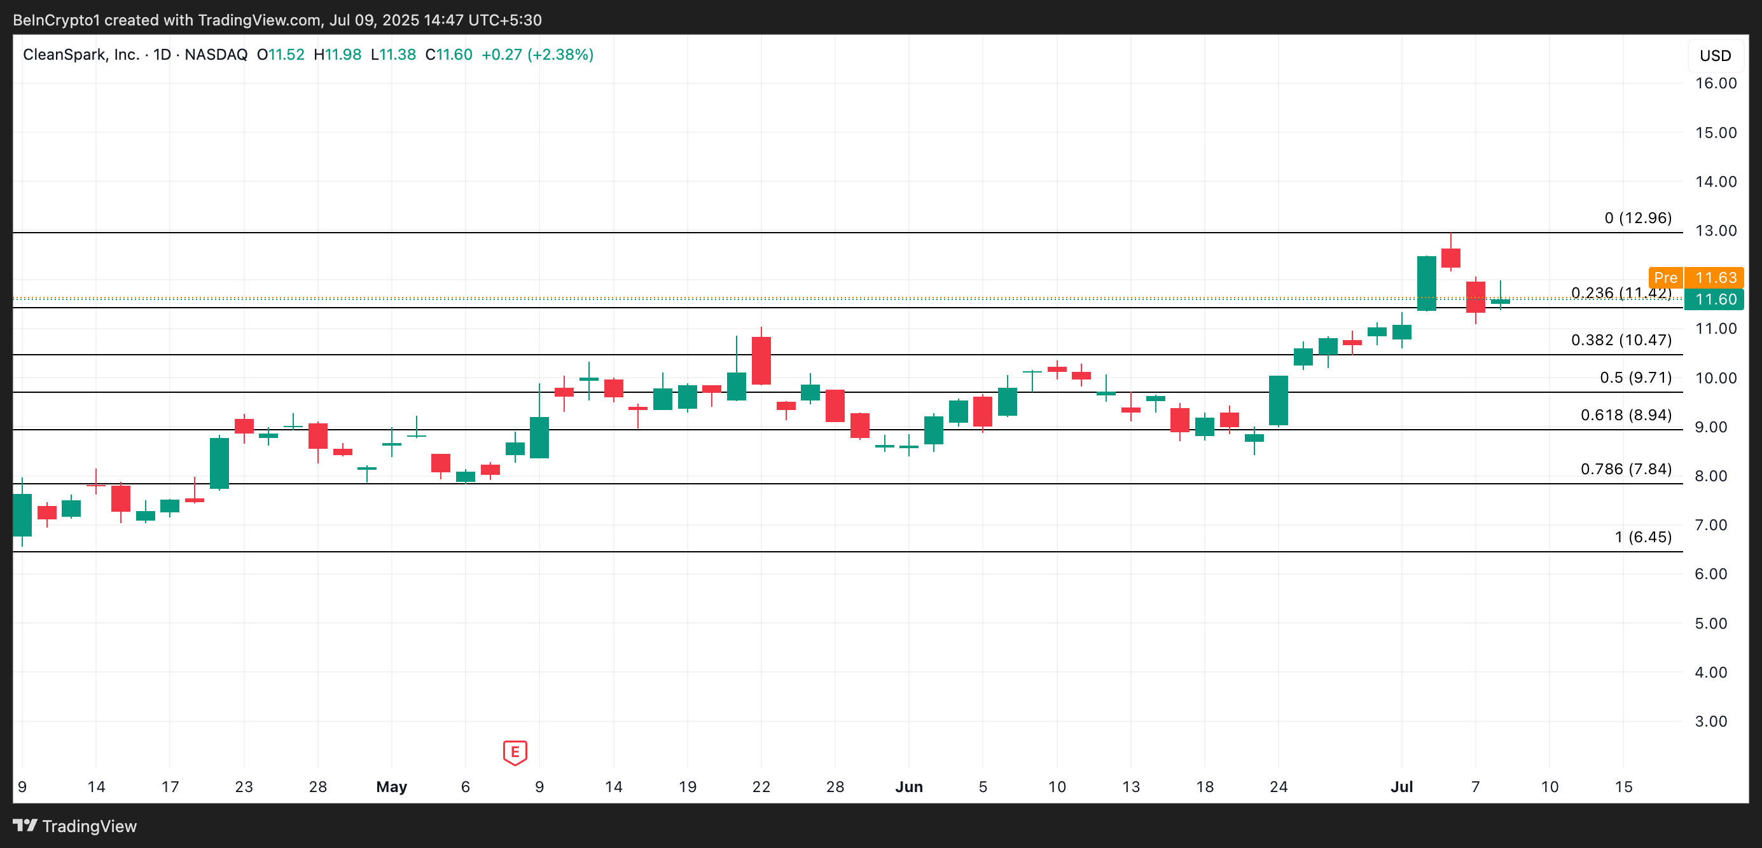Click the May label on time axis

391,786
